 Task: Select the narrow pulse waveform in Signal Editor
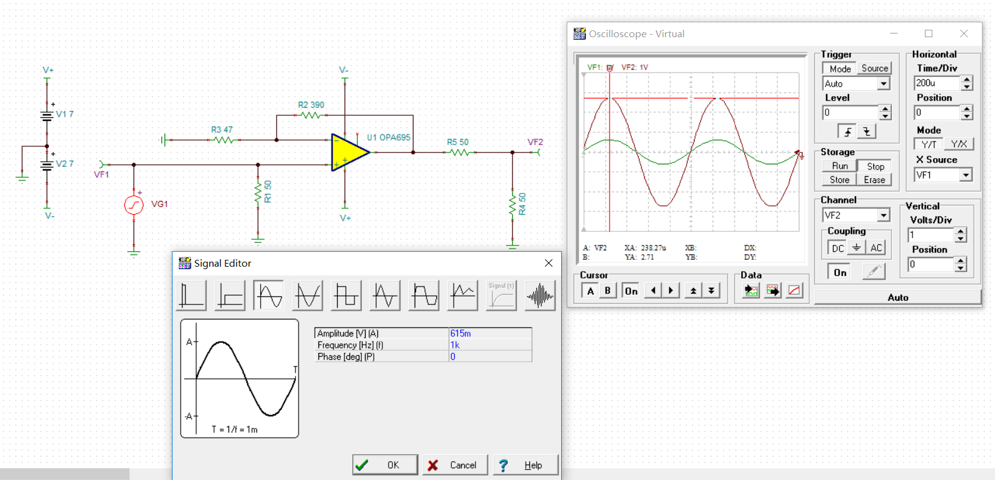coord(191,295)
